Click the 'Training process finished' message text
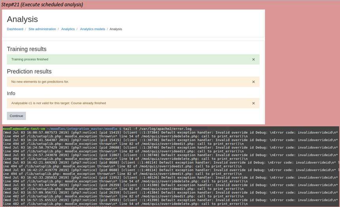The width and height of the screenshot is (340, 207). point(30,59)
